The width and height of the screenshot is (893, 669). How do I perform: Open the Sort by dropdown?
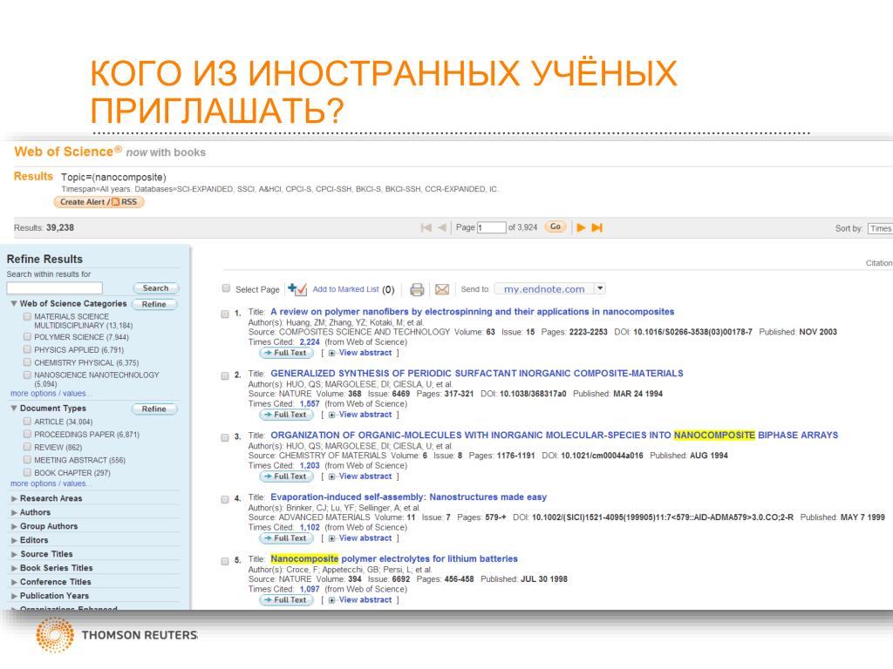pos(880,228)
